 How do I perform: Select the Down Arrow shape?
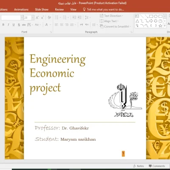click(x=156, y=21)
